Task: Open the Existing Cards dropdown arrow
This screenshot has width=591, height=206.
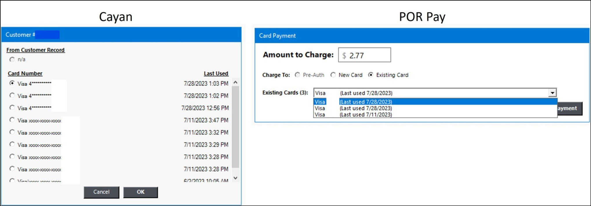Action: 552,93
